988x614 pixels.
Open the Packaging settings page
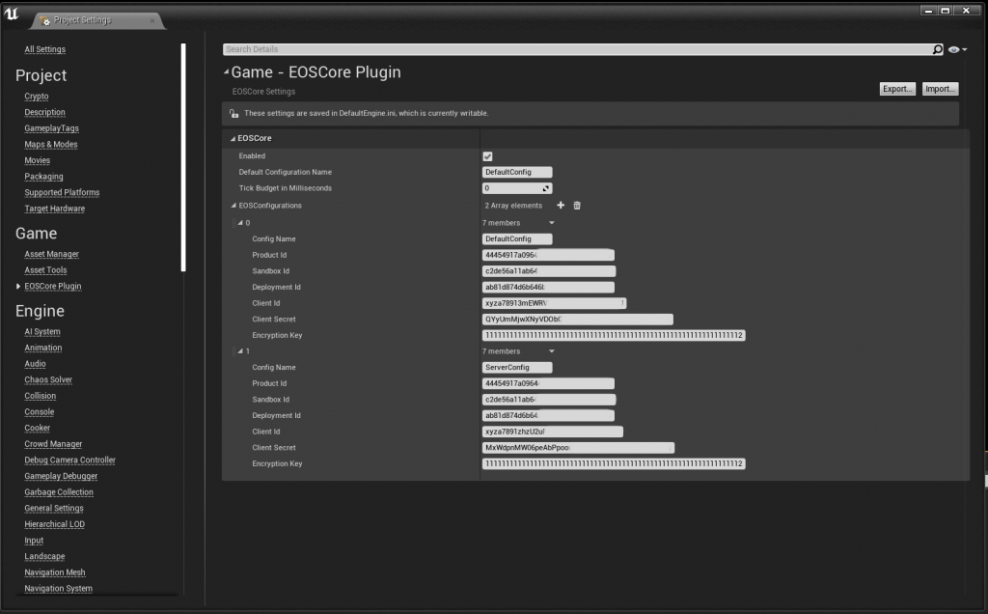43,177
